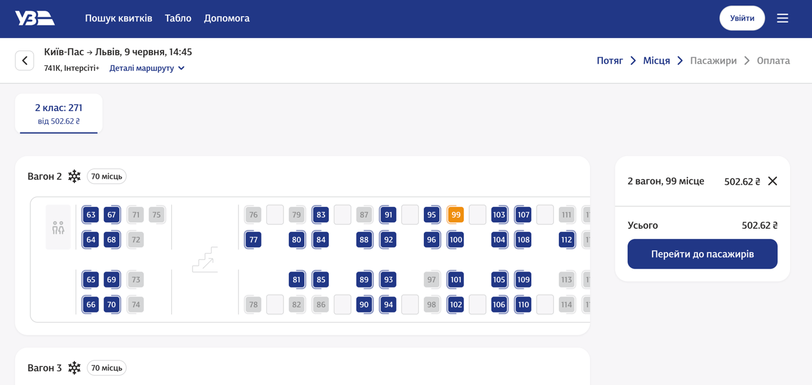Click the UZ logo in header
812x385 pixels.
coord(34,18)
